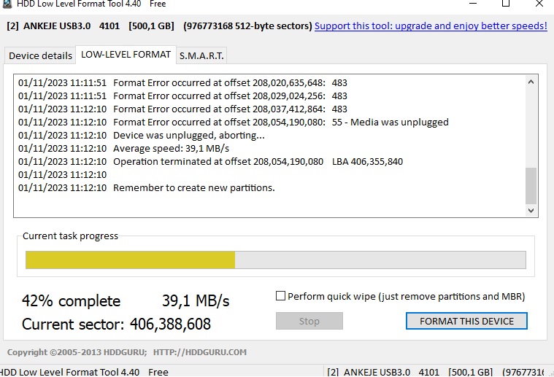This screenshot has height=377, width=554.
Task: Click the log scrollbar thumb
Action: (531, 185)
